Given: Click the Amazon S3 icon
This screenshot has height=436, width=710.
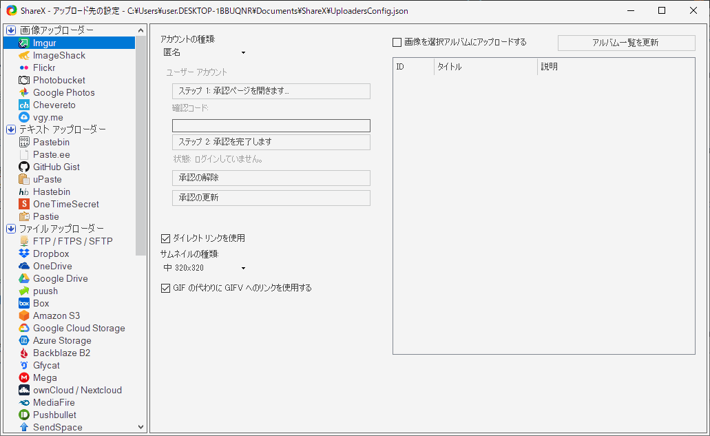Looking at the screenshot, I should pyautogui.click(x=24, y=315).
